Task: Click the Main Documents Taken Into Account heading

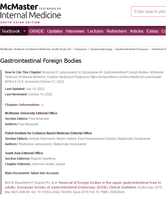Action: coord(32,173)
